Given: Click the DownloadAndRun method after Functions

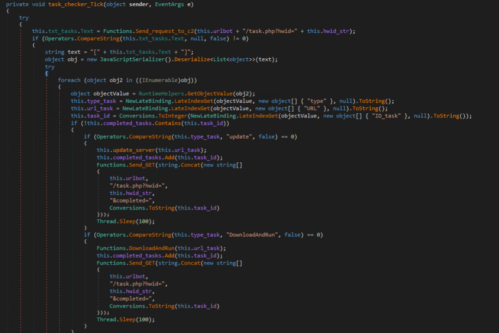Looking at the screenshot, I should pos(152,248).
